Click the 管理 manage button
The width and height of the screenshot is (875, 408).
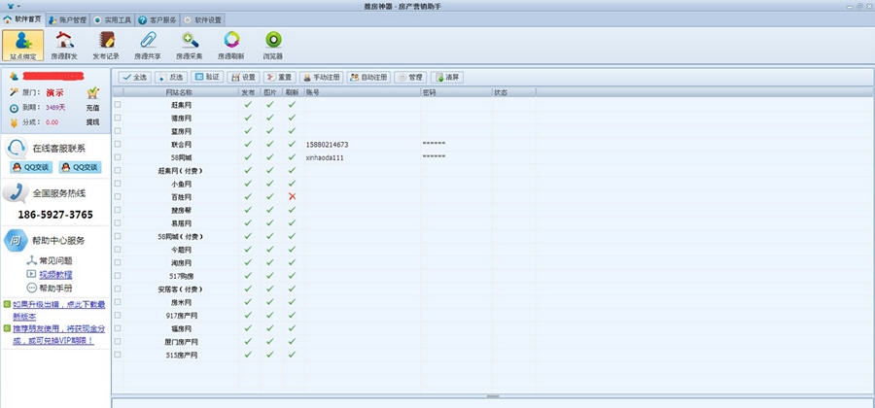pyautogui.click(x=410, y=78)
